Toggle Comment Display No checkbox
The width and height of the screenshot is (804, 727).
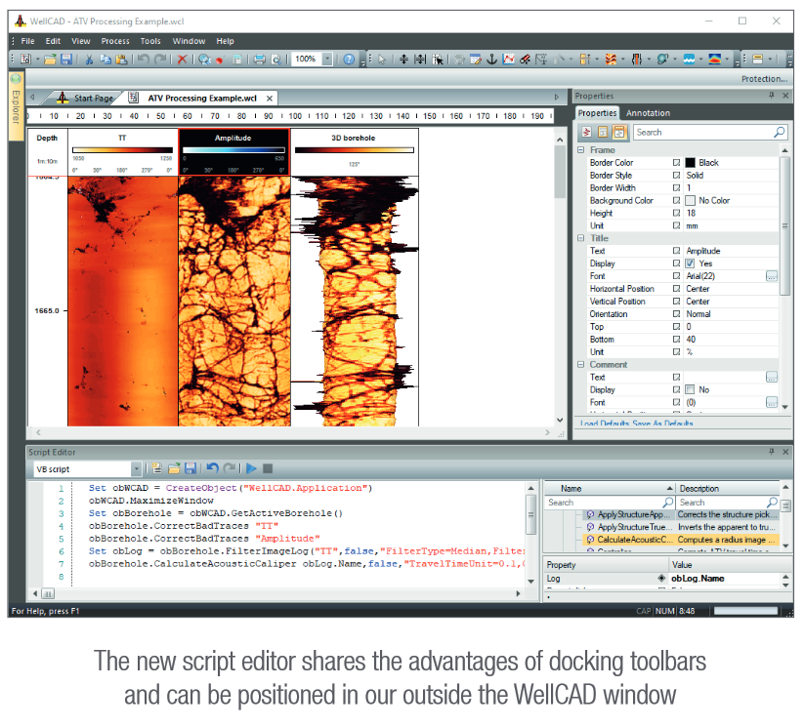(x=690, y=390)
